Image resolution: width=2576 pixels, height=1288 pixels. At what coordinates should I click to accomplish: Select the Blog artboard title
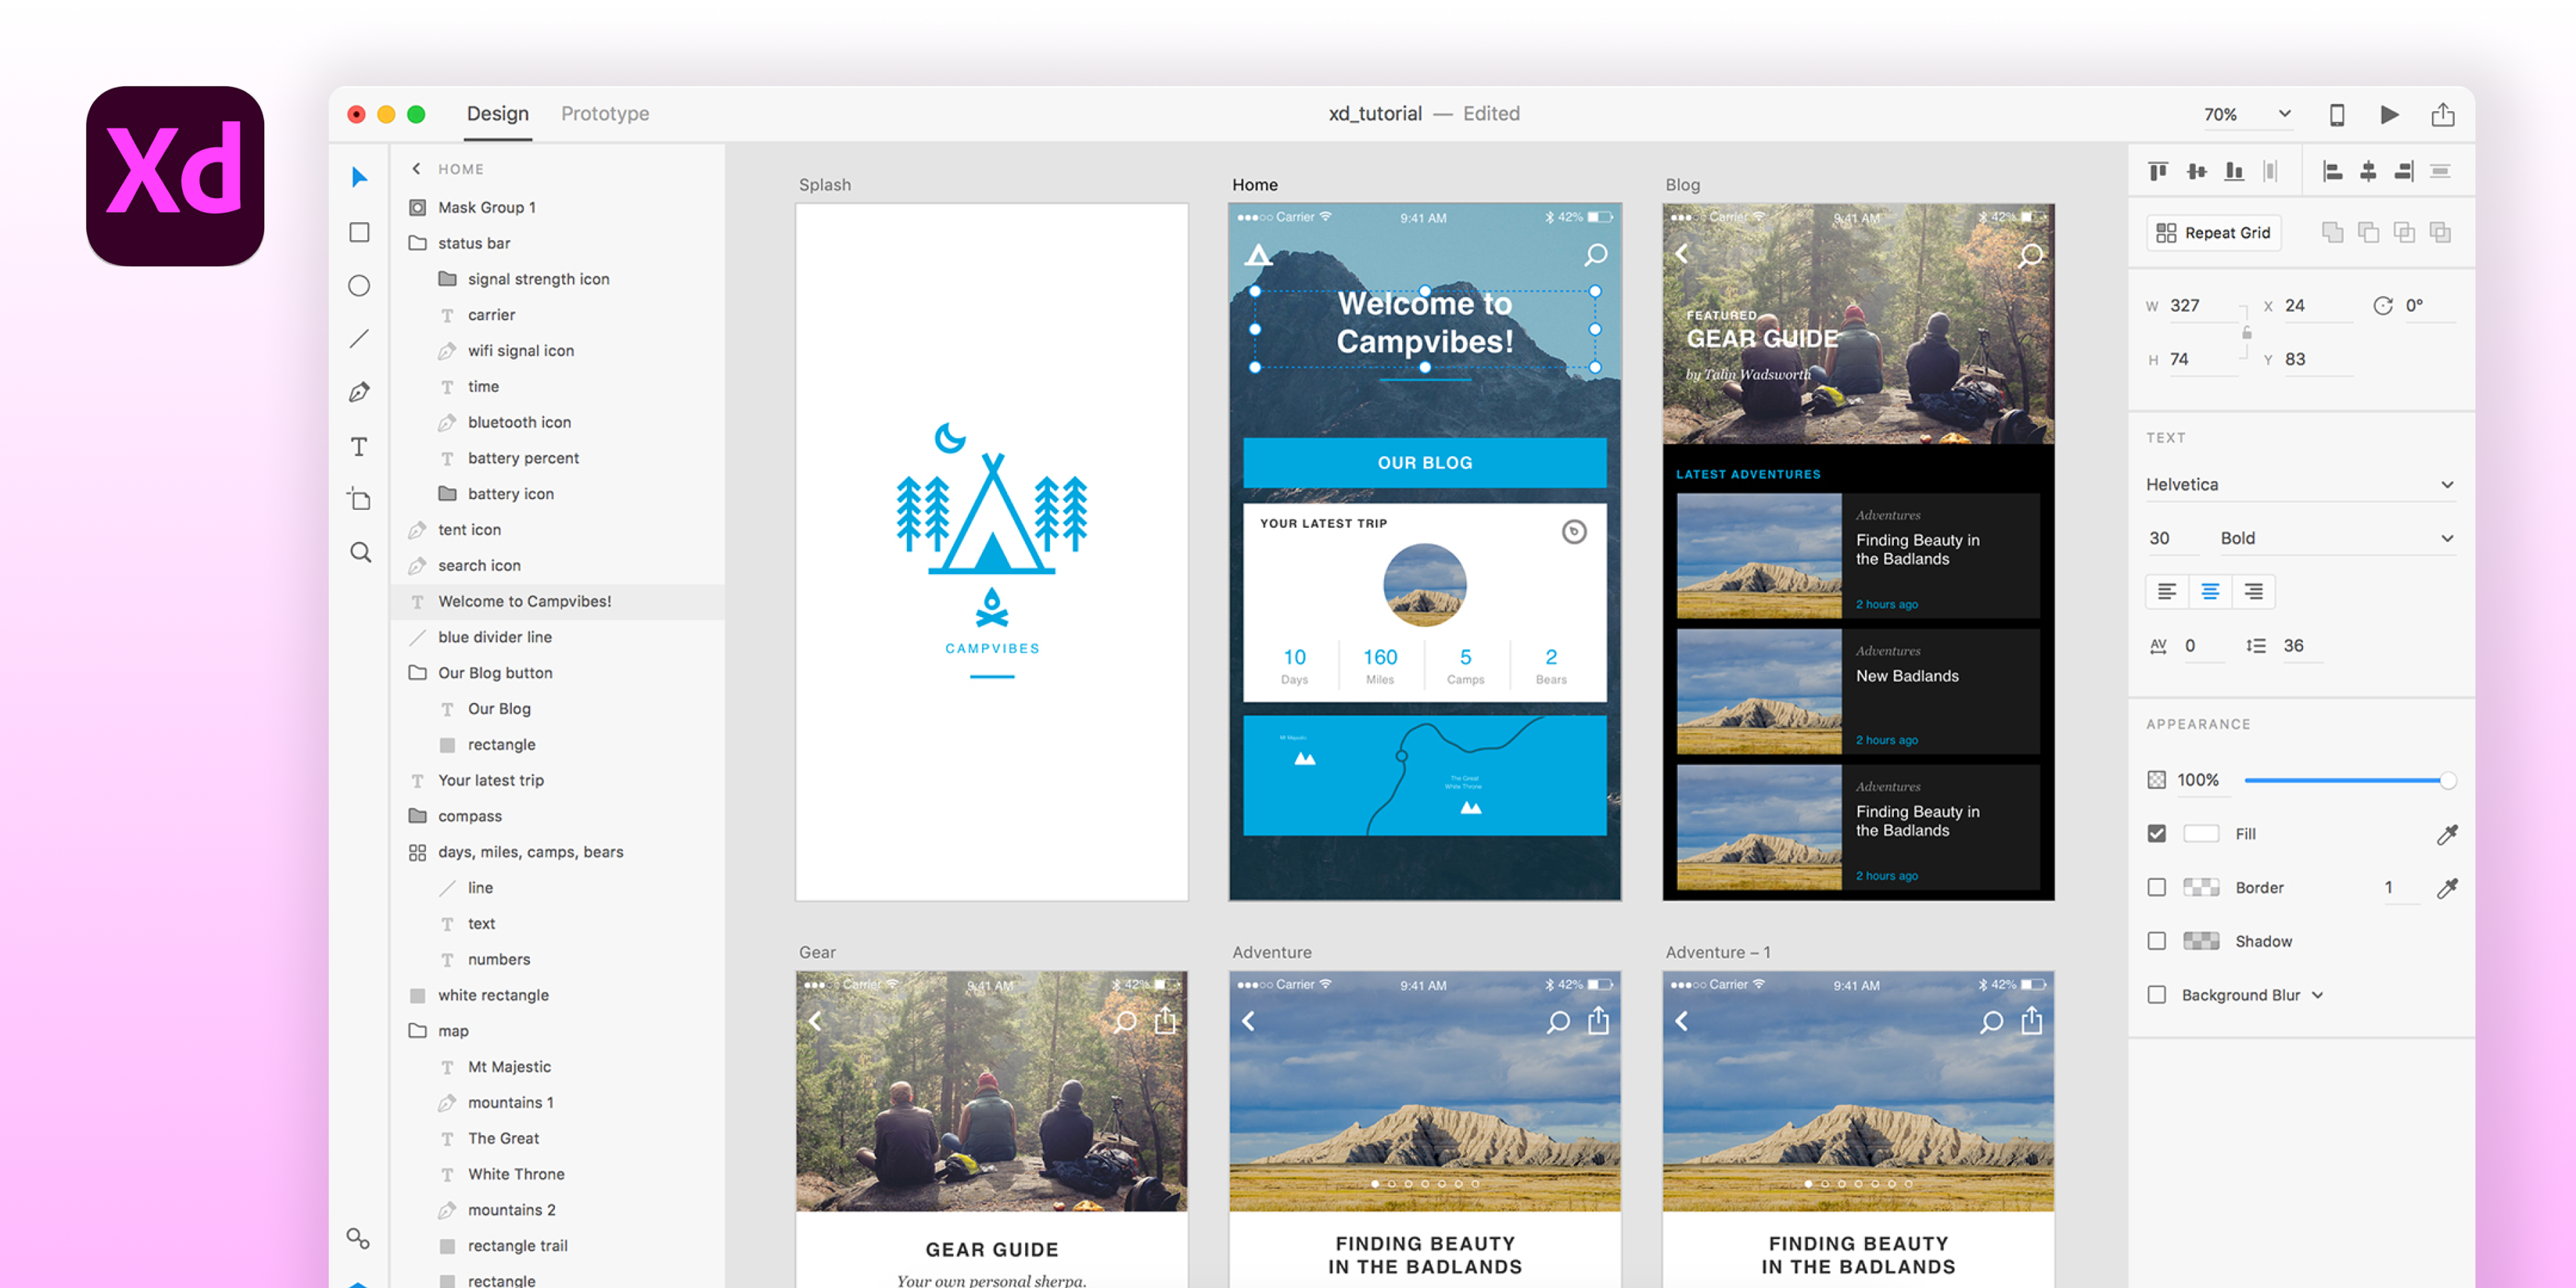(x=1683, y=186)
